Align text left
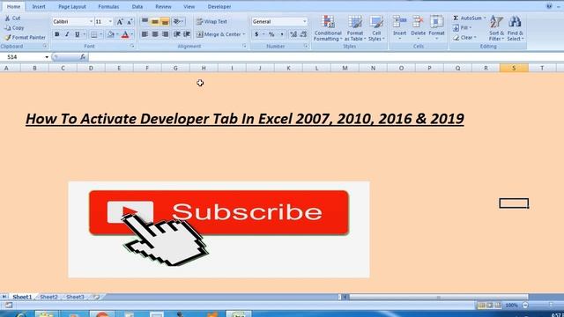The height and width of the screenshot is (317, 564). (145, 34)
